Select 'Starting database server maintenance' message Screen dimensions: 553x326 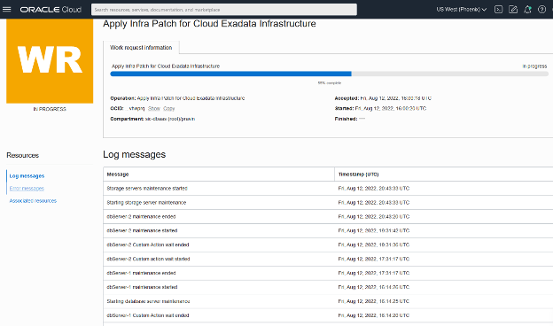click(x=148, y=301)
